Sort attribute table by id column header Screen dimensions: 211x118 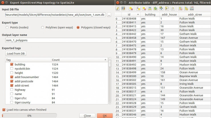tap(131, 15)
